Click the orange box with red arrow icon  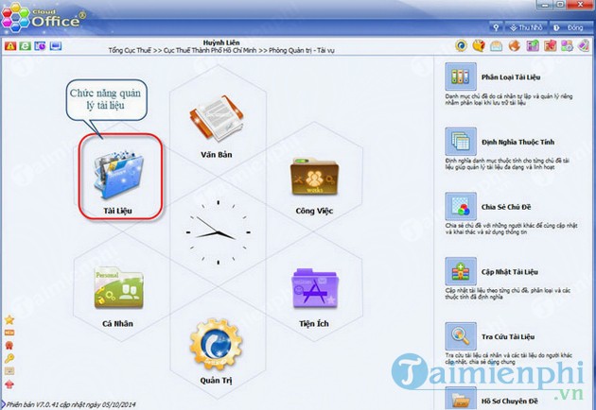pos(550,46)
